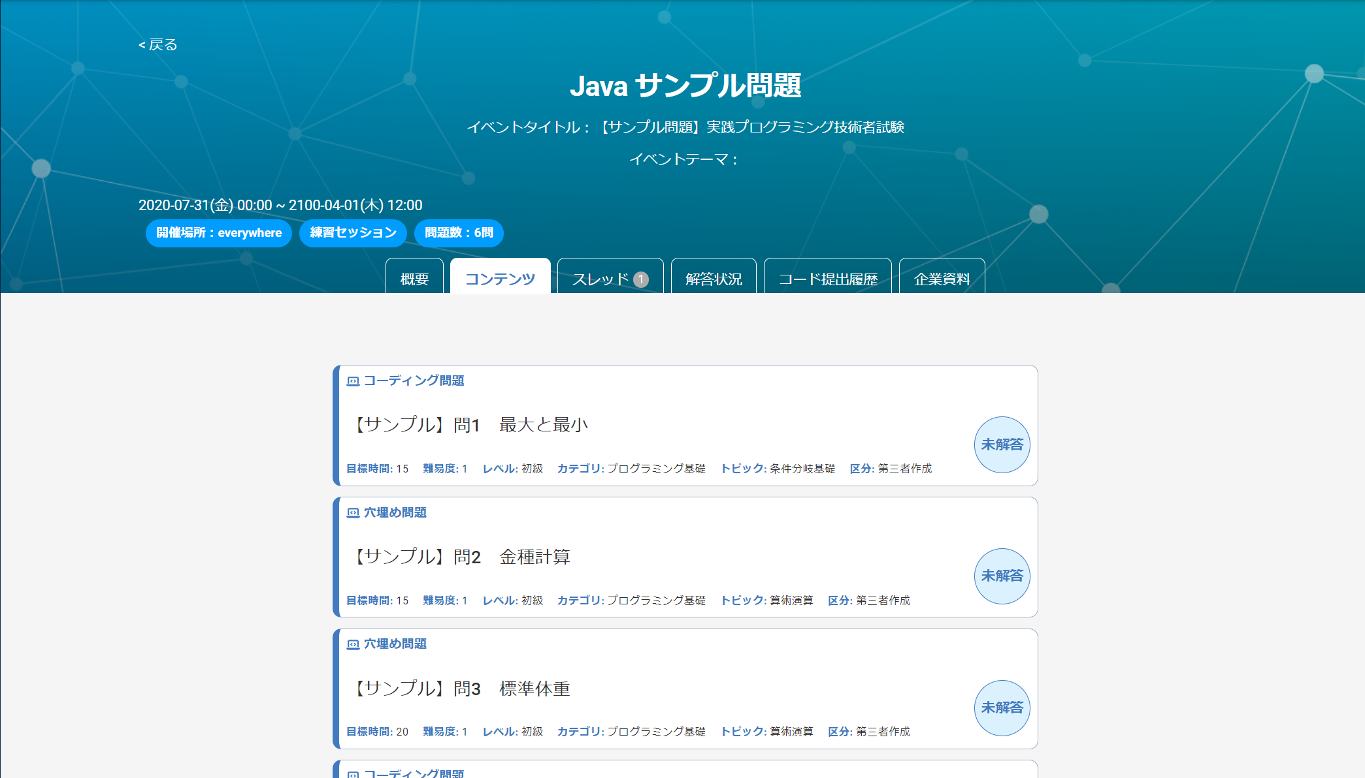This screenshot has height=778, width=1365.
Task: Open 【サンプル】問2 金種計算
Action: (x=461, y=557)
